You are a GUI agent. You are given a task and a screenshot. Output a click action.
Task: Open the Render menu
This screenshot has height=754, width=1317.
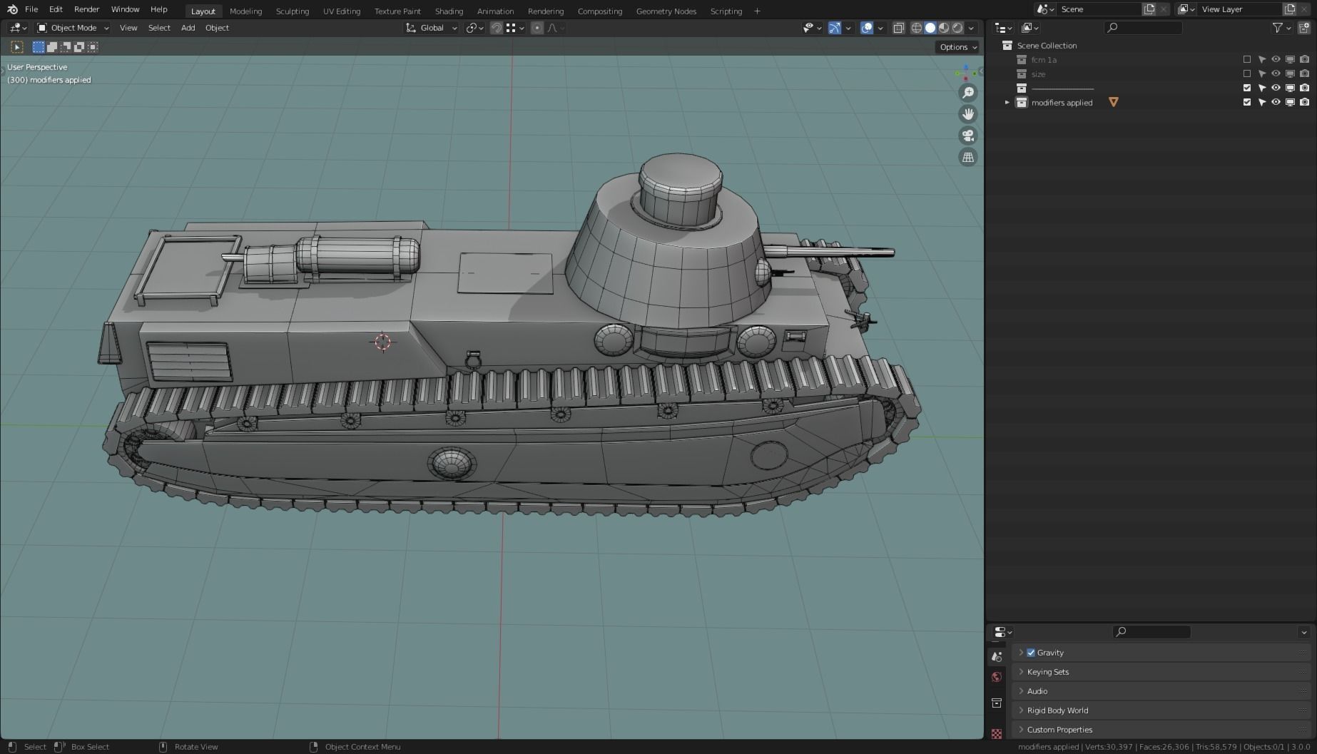pyautogui.click(x=86, y=9)
